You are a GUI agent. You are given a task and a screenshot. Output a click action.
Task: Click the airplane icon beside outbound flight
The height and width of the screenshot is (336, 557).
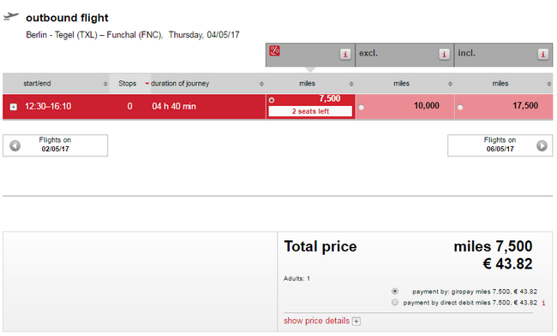10,16
